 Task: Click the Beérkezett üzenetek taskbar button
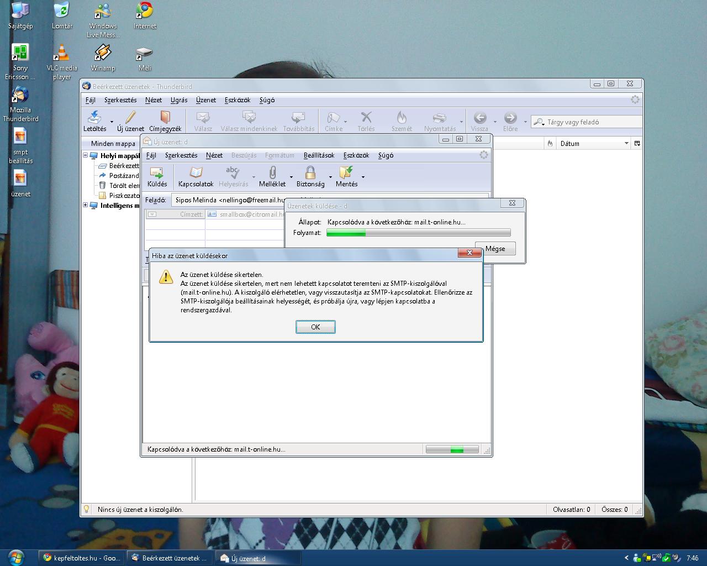click(169, 558)
